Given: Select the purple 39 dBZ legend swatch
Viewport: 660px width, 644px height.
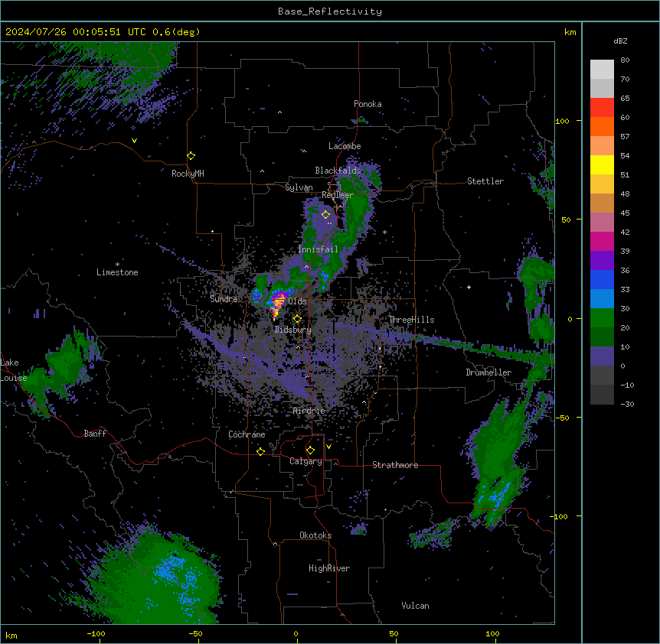Looking at the screenshot, I should point(602,260).
